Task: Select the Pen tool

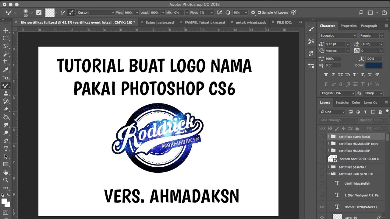Action: click(6, 141)
